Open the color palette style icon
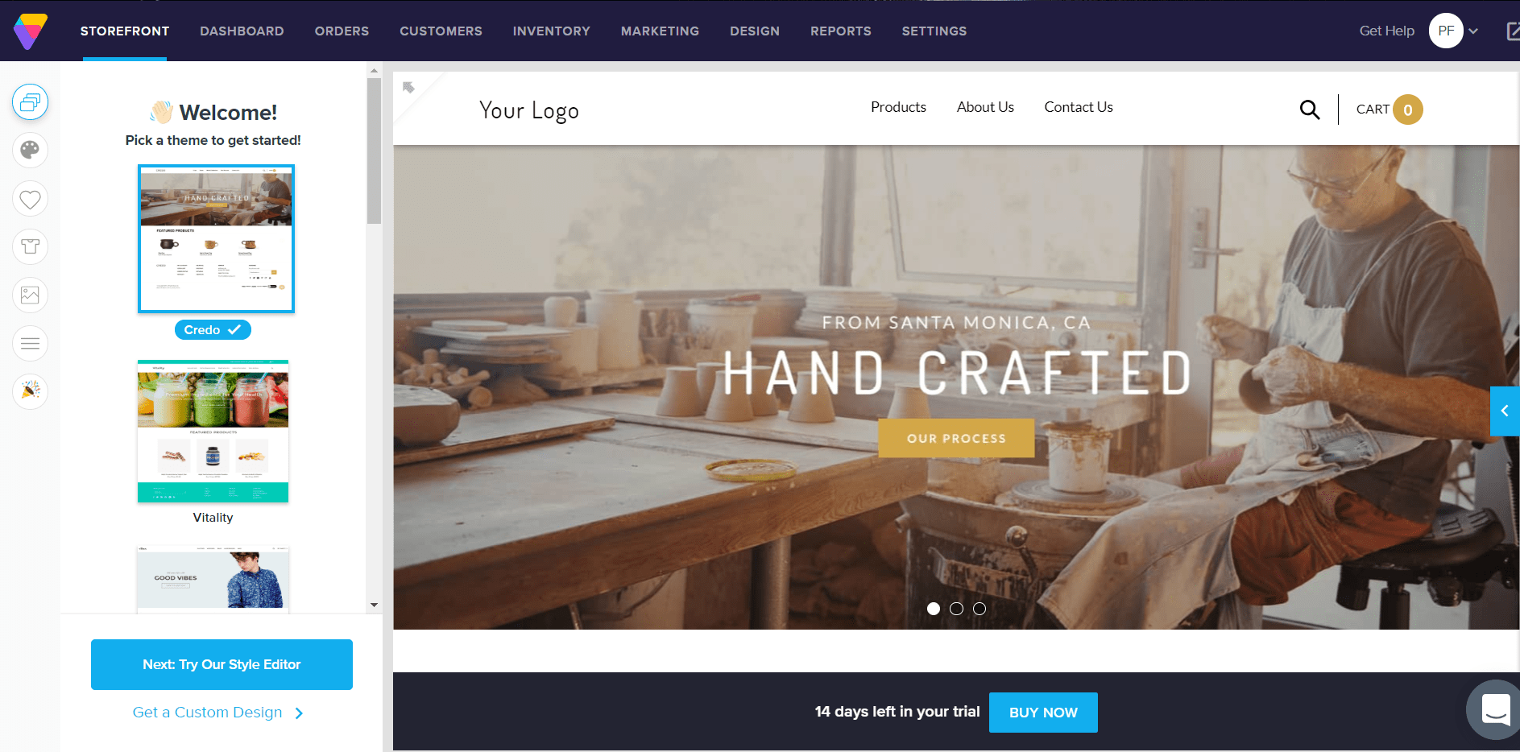Viewport: 1520px width, 752px height. (30, 151)
